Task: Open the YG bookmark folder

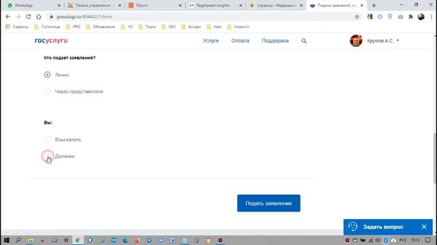Action: [127, 27]
